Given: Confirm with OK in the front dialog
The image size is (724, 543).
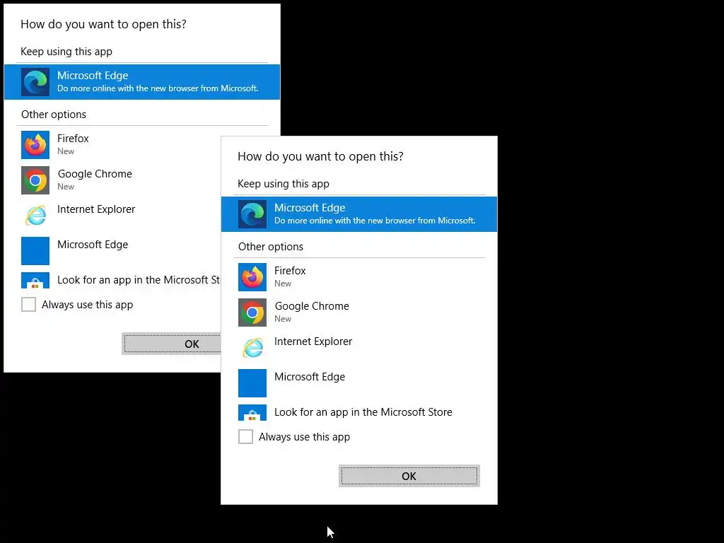Looking at the screenshot, I should [409, 476].
